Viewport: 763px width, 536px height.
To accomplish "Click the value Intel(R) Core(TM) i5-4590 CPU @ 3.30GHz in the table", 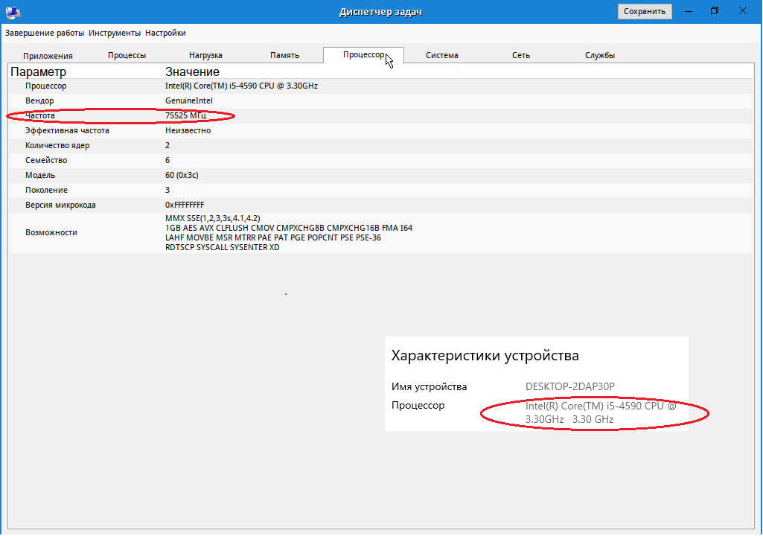I will [x=241, y=86].
